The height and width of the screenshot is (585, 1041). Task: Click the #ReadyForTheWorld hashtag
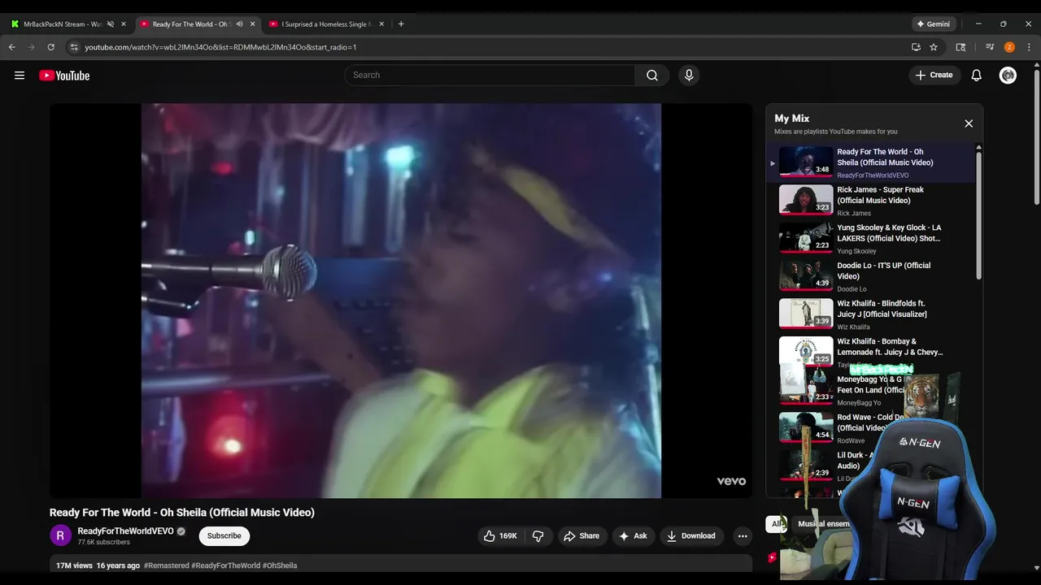(225, 565)
